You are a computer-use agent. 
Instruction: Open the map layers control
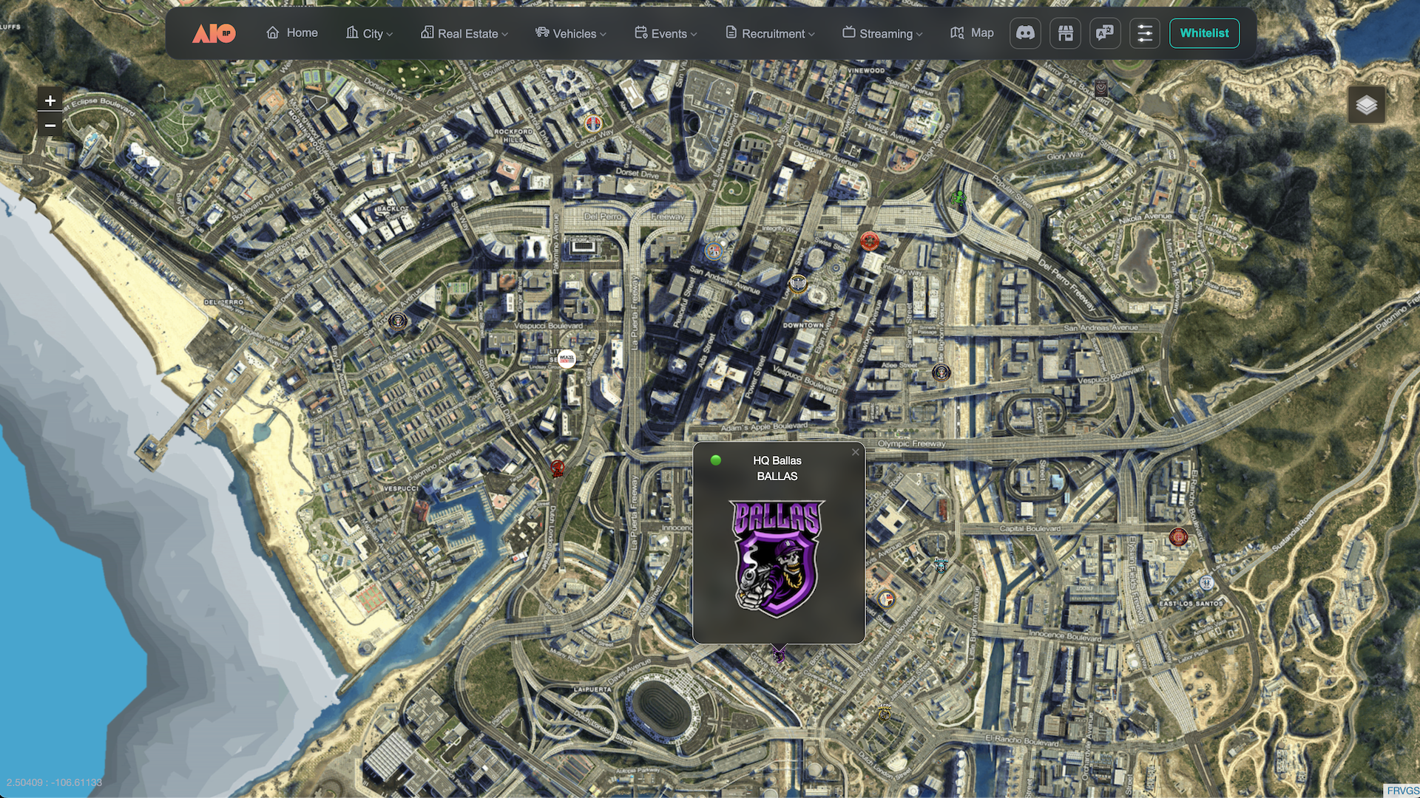[x=1366, y=105]
